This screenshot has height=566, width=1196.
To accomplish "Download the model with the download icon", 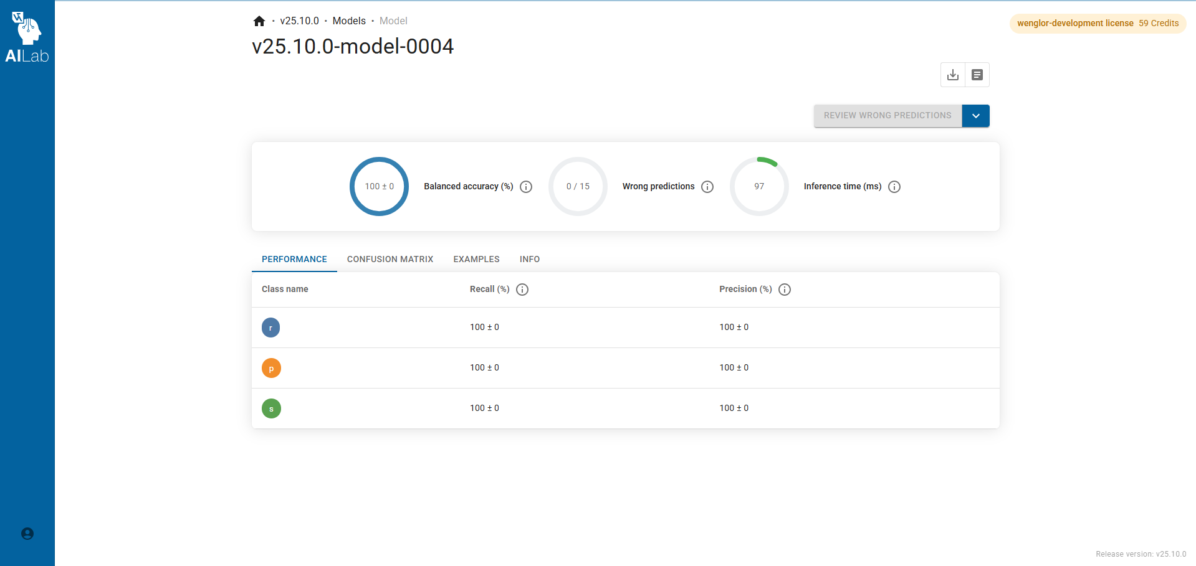I will pos(953,75).
